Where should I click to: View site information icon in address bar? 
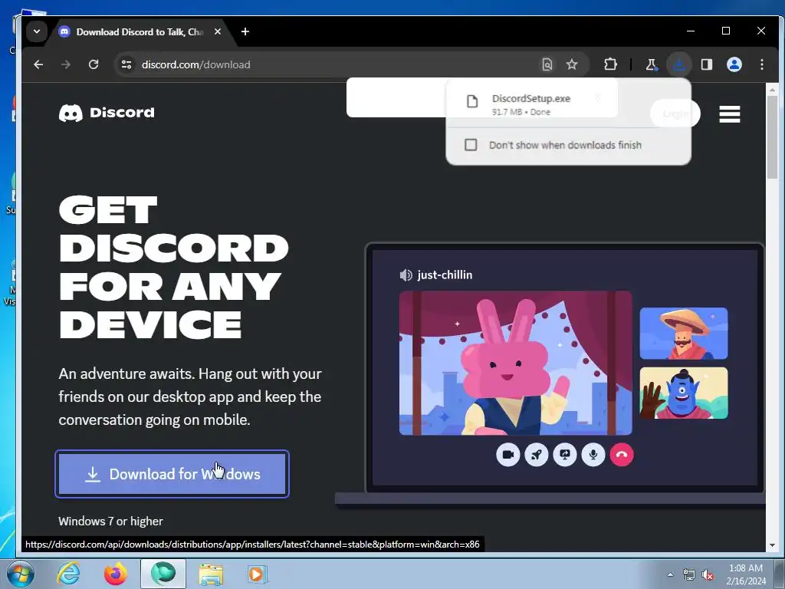pyautogui.click(x=126, y=64)
